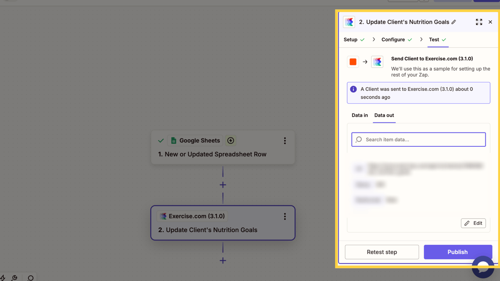Click the pencil icon to rename the step
Screen dimensions: 500x281
point(454,22)
